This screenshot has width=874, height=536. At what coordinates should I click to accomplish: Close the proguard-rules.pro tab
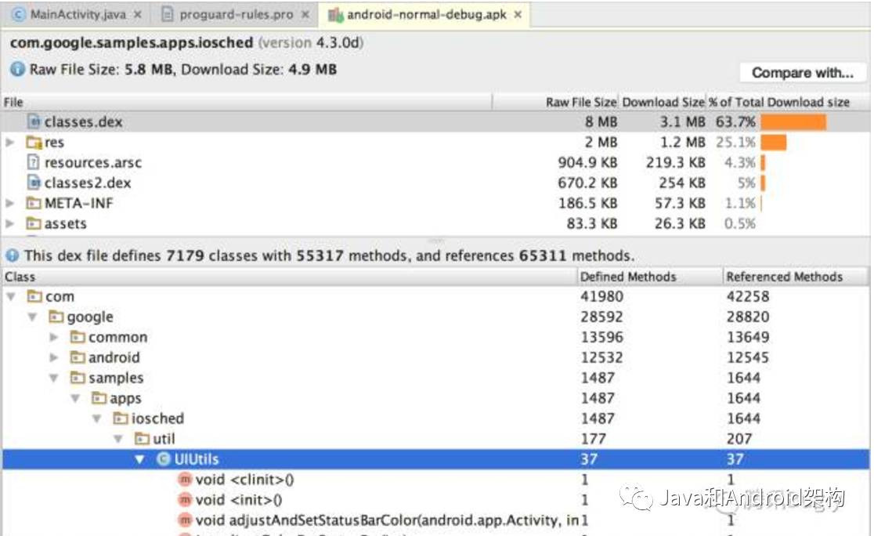coord(305,15)
